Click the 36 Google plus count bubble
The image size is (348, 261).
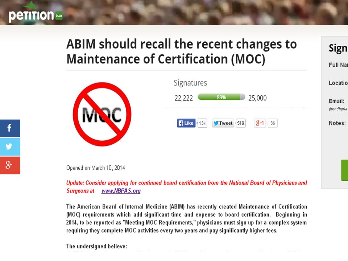coord(273,123)
